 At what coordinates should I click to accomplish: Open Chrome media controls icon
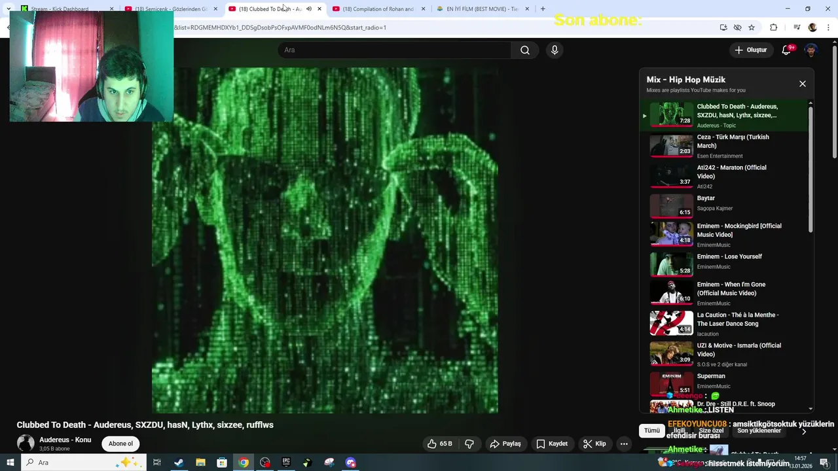797,27
